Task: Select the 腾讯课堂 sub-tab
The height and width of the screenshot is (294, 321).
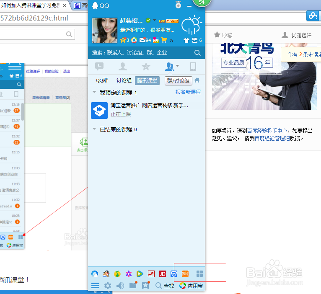Action: click(147, 80)
